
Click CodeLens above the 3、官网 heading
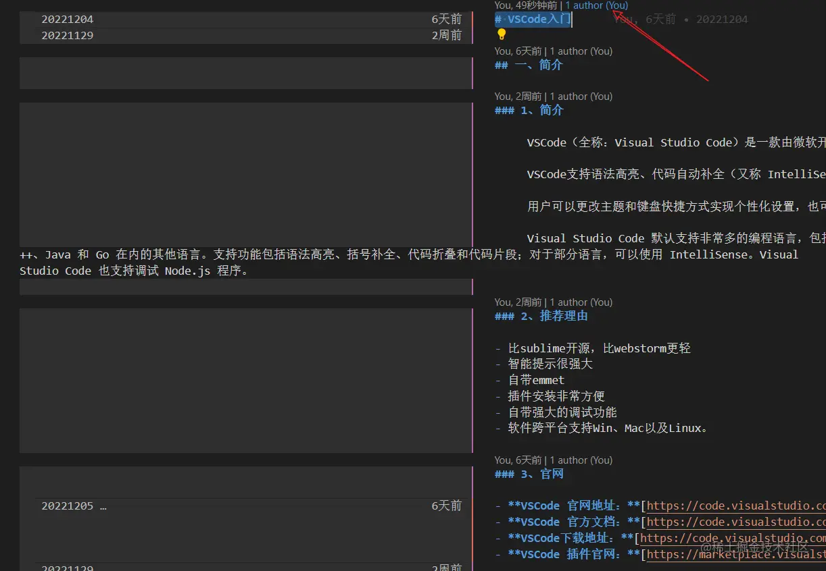pos(553,460)
